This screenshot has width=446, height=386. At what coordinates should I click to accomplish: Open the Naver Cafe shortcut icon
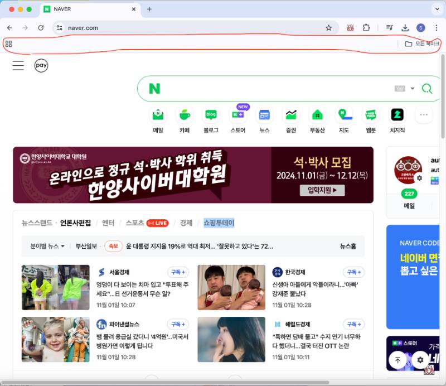(x=185, y=115)
